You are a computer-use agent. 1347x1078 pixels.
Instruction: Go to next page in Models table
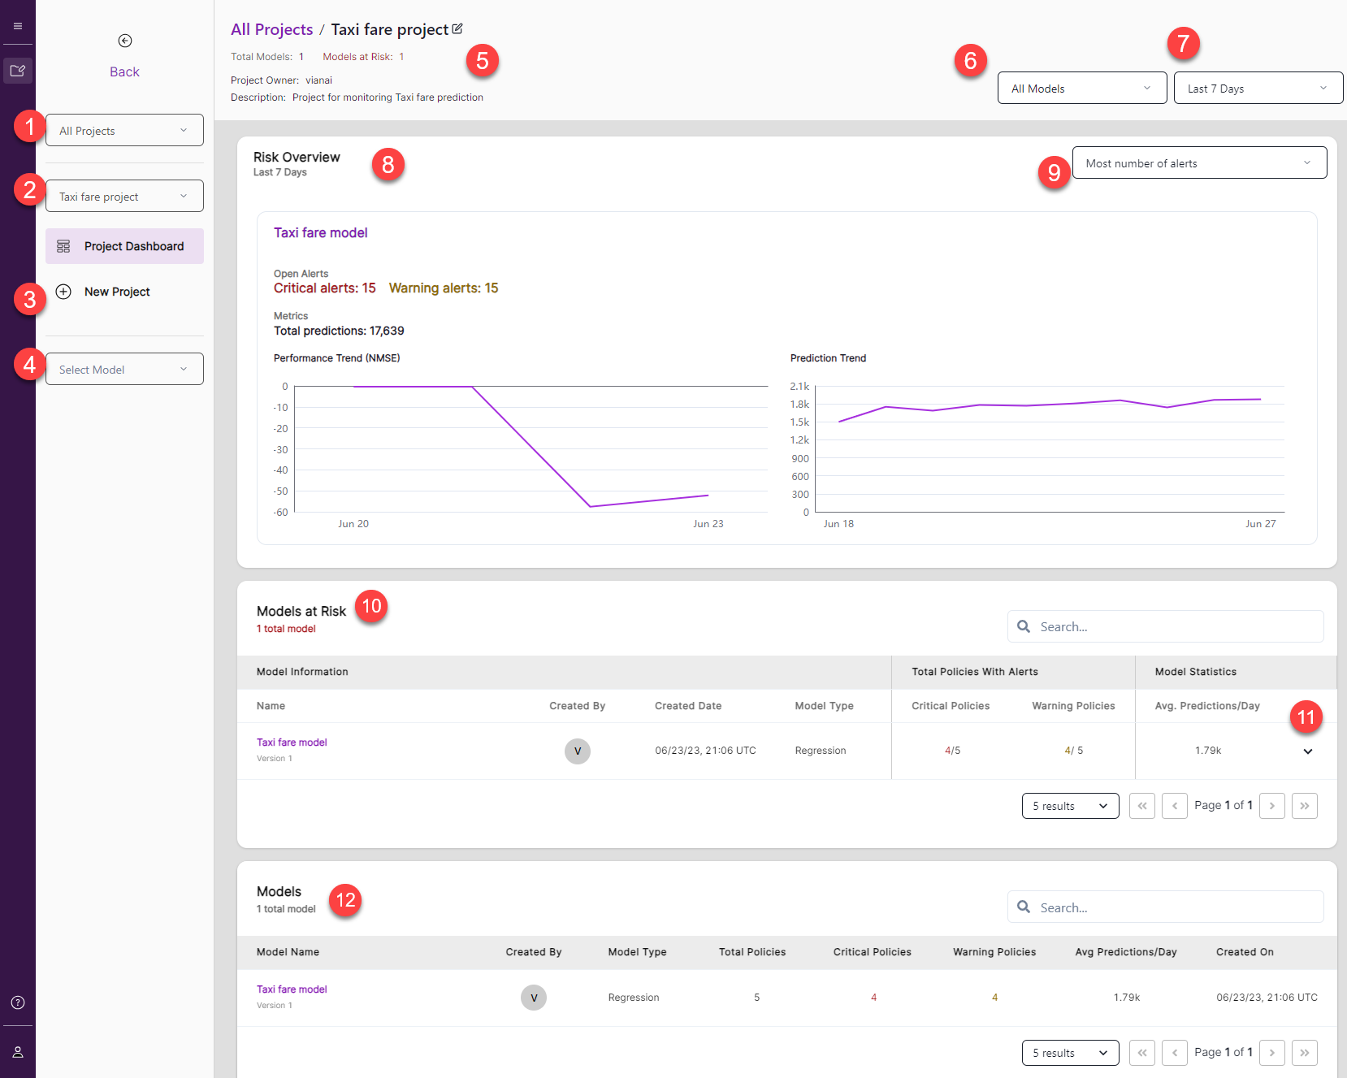(1272, 1053)
